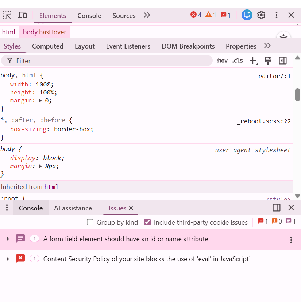This screenshot has width=301, height=302.
Task: Open the Console tab in top bar
Action: [89, 16]
